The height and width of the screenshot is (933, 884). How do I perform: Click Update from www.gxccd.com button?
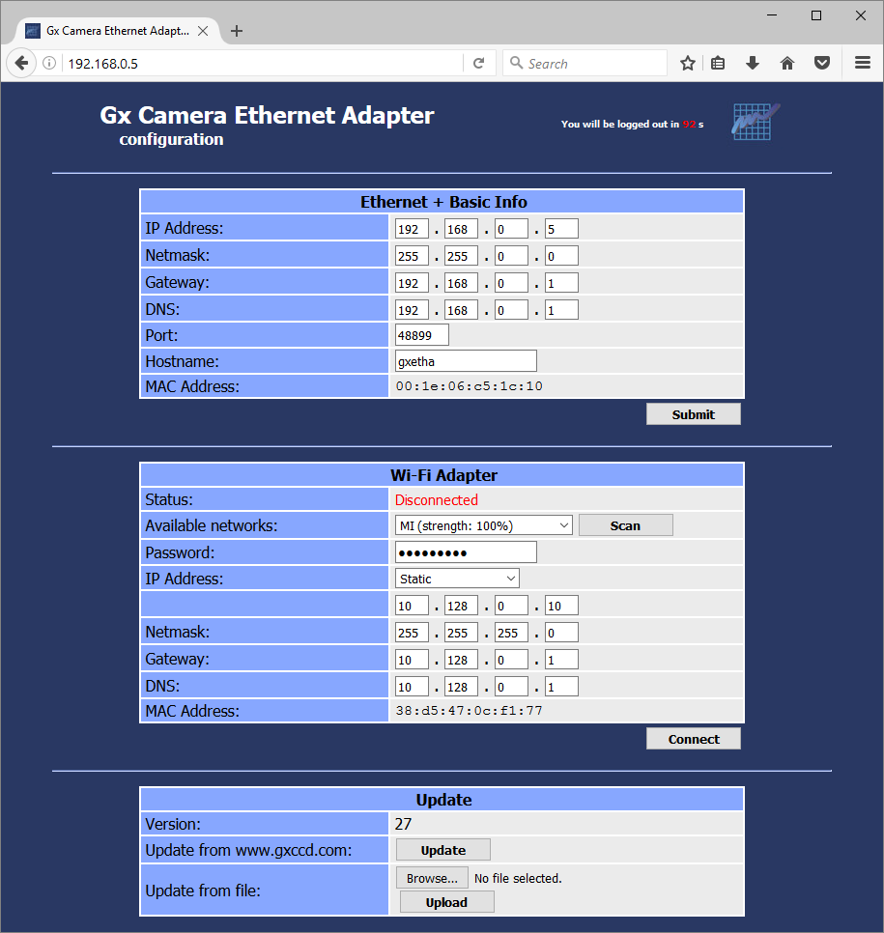(x=443, y=850)
